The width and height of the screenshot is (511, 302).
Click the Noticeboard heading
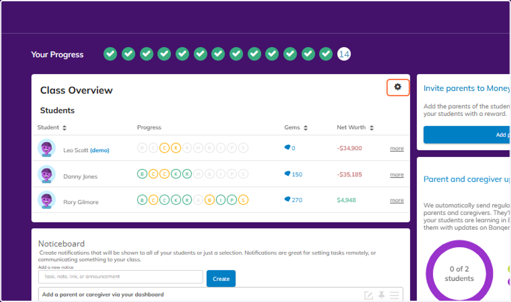point(61,244)
